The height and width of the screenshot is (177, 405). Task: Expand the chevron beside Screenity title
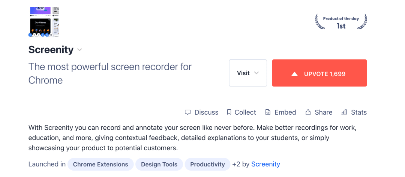(79, 50)
